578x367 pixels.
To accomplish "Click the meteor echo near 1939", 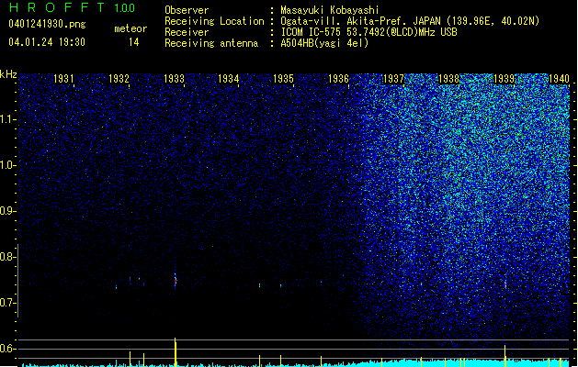I will (x=505, y=284).
